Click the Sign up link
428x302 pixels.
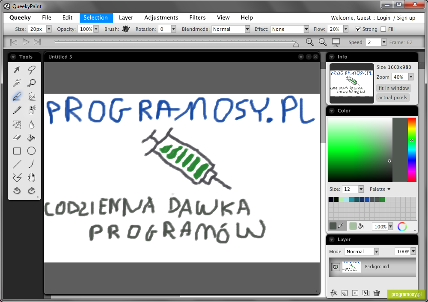[406, 18]
